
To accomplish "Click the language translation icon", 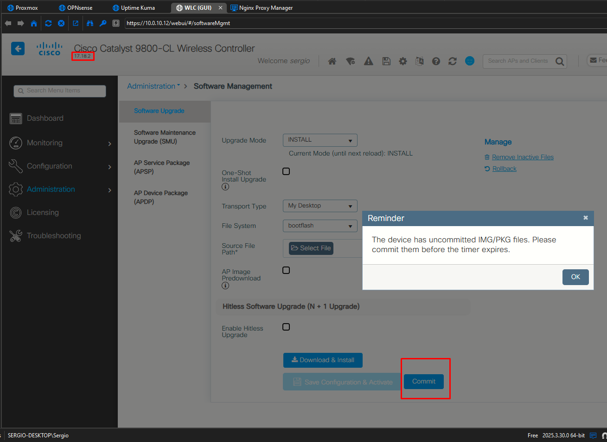I will [420, 61].
